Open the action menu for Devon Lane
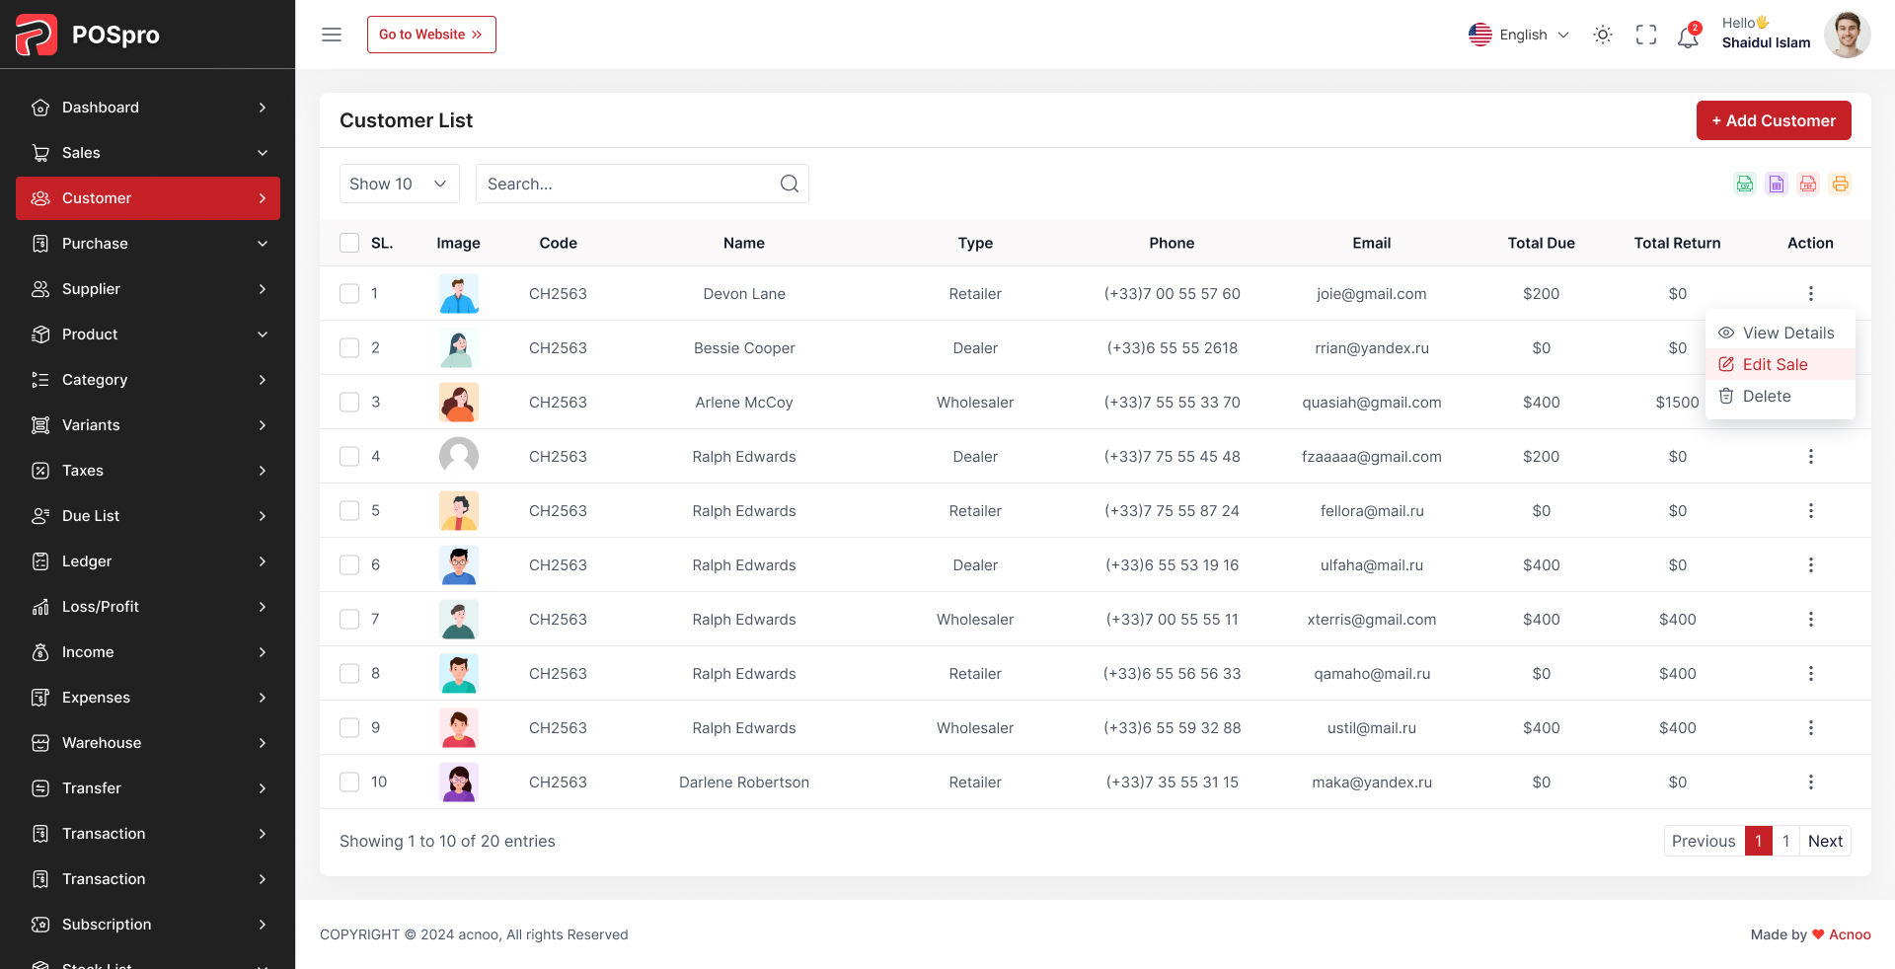1895x969 pixels. point(1810,293)
